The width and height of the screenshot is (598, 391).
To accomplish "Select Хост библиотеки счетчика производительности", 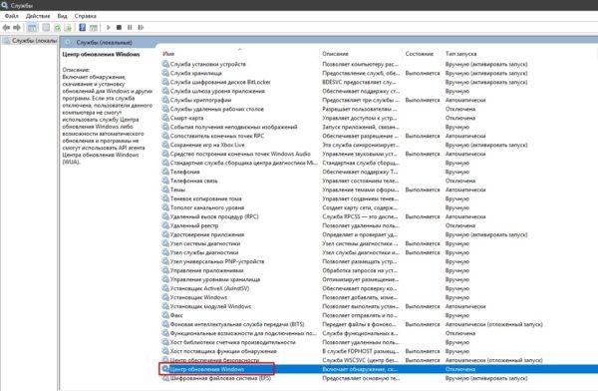I will click(x=232, y=342).
